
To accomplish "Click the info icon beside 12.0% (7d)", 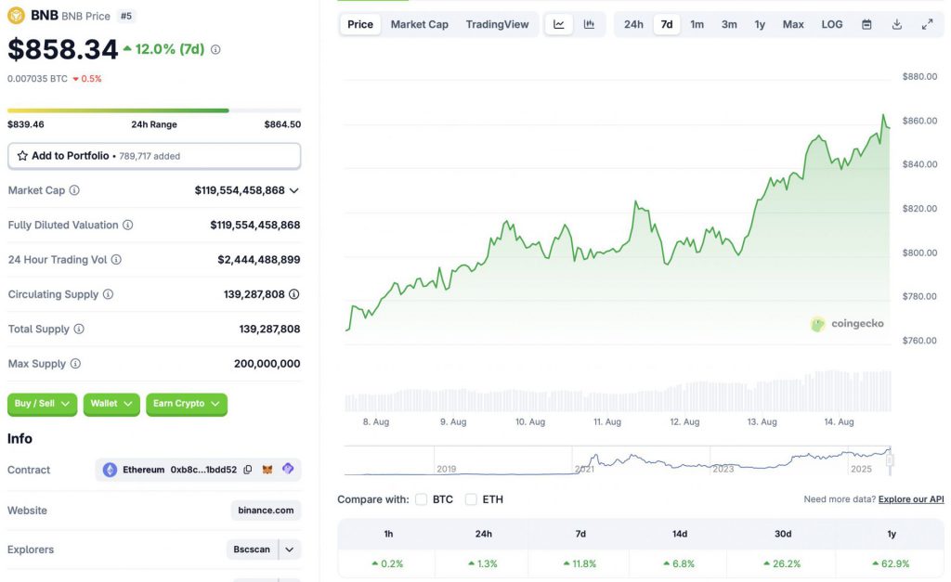I will pyautogui.click(x=215, y=50).
